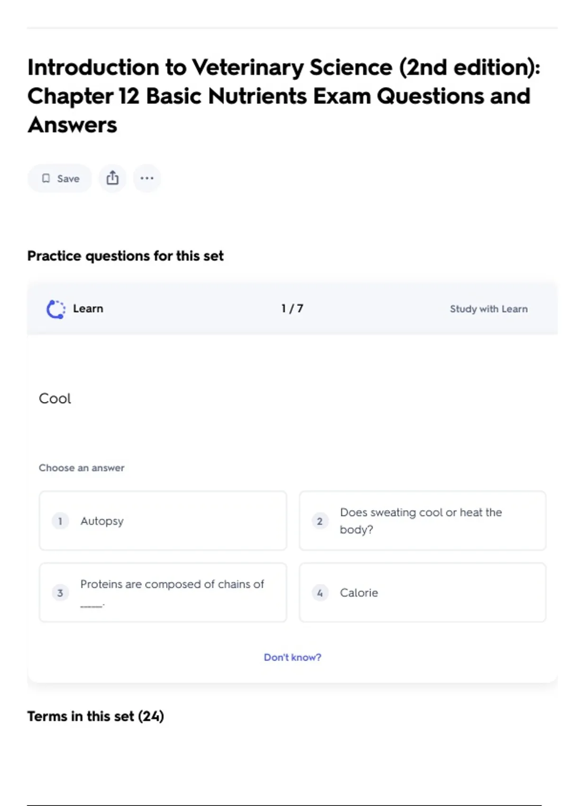Screen dimensions: 569x806
Task: Click the bookmark icon in Save button
Action: pyautogui.click(x=46, y=178)
